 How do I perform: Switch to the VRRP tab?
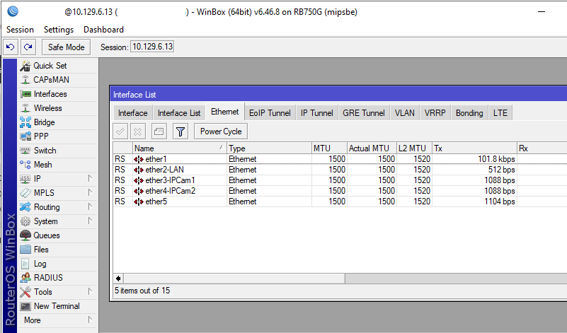(x=435, y=113)
